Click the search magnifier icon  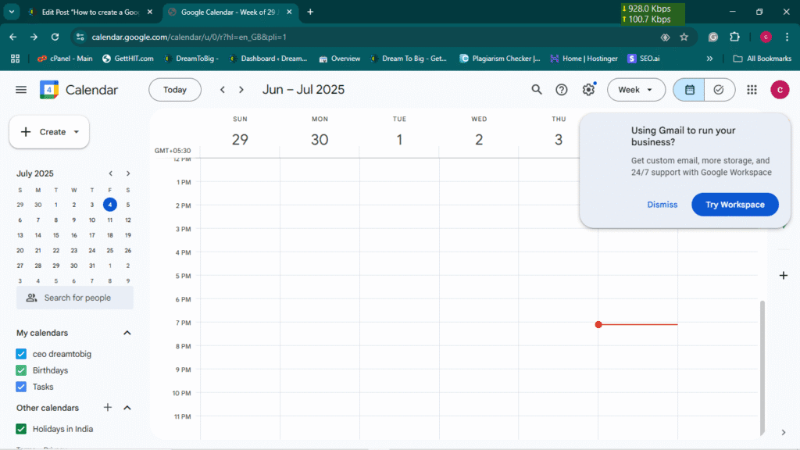537,90
